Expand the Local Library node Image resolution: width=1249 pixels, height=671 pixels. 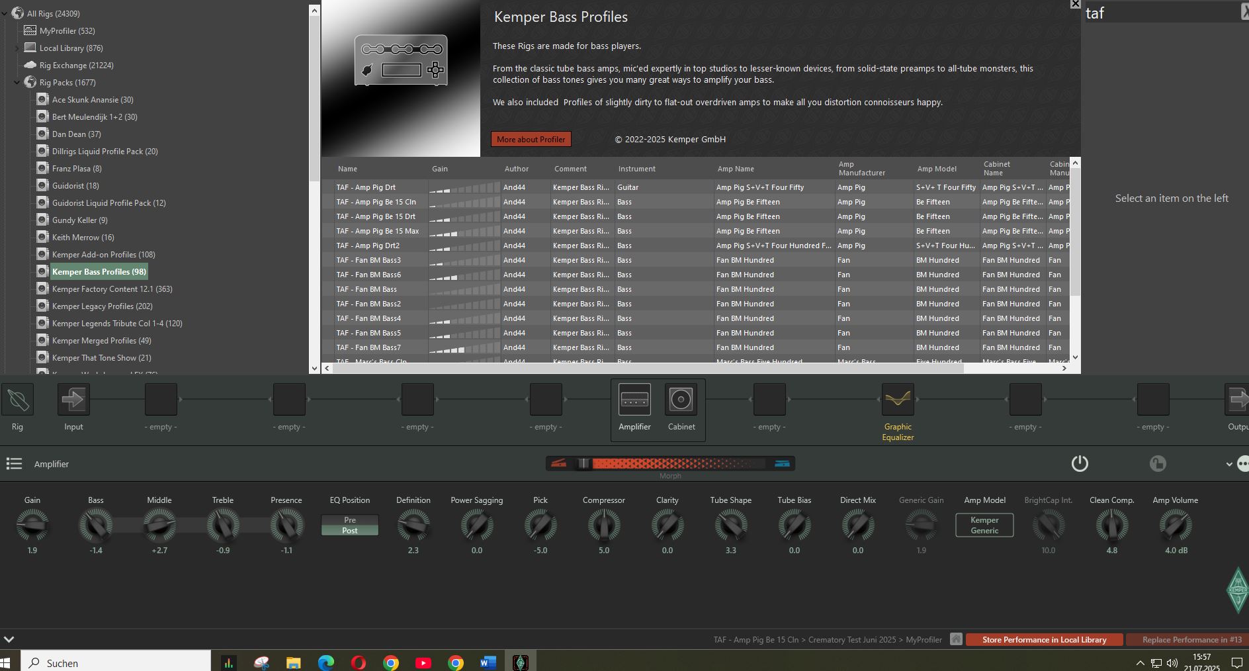point(17,48)
